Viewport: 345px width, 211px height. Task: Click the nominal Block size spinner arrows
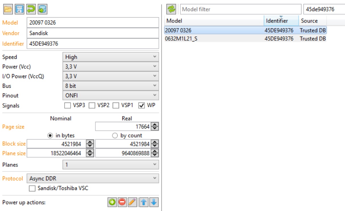tap(90, 144)
